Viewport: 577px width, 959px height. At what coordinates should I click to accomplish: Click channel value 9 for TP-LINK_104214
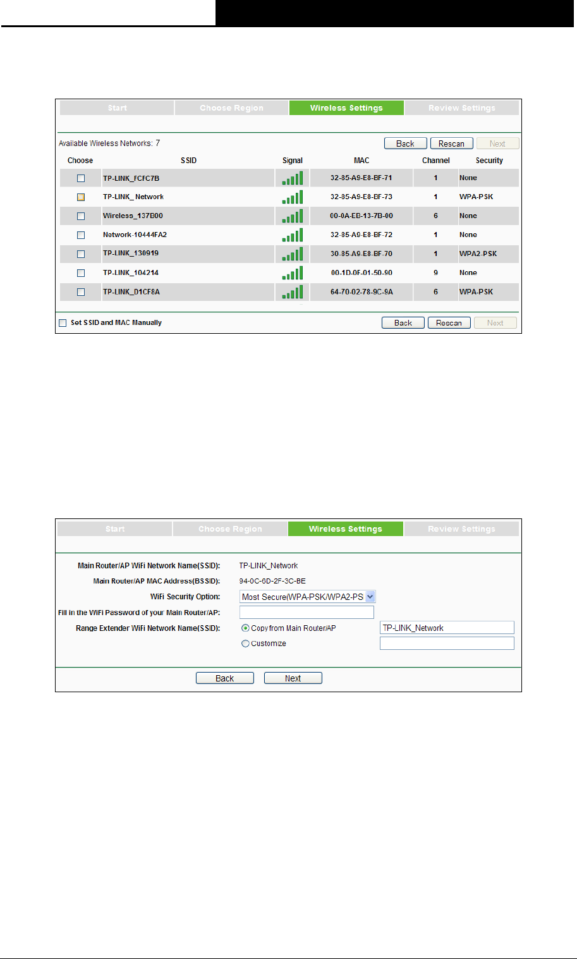[435, 273]
